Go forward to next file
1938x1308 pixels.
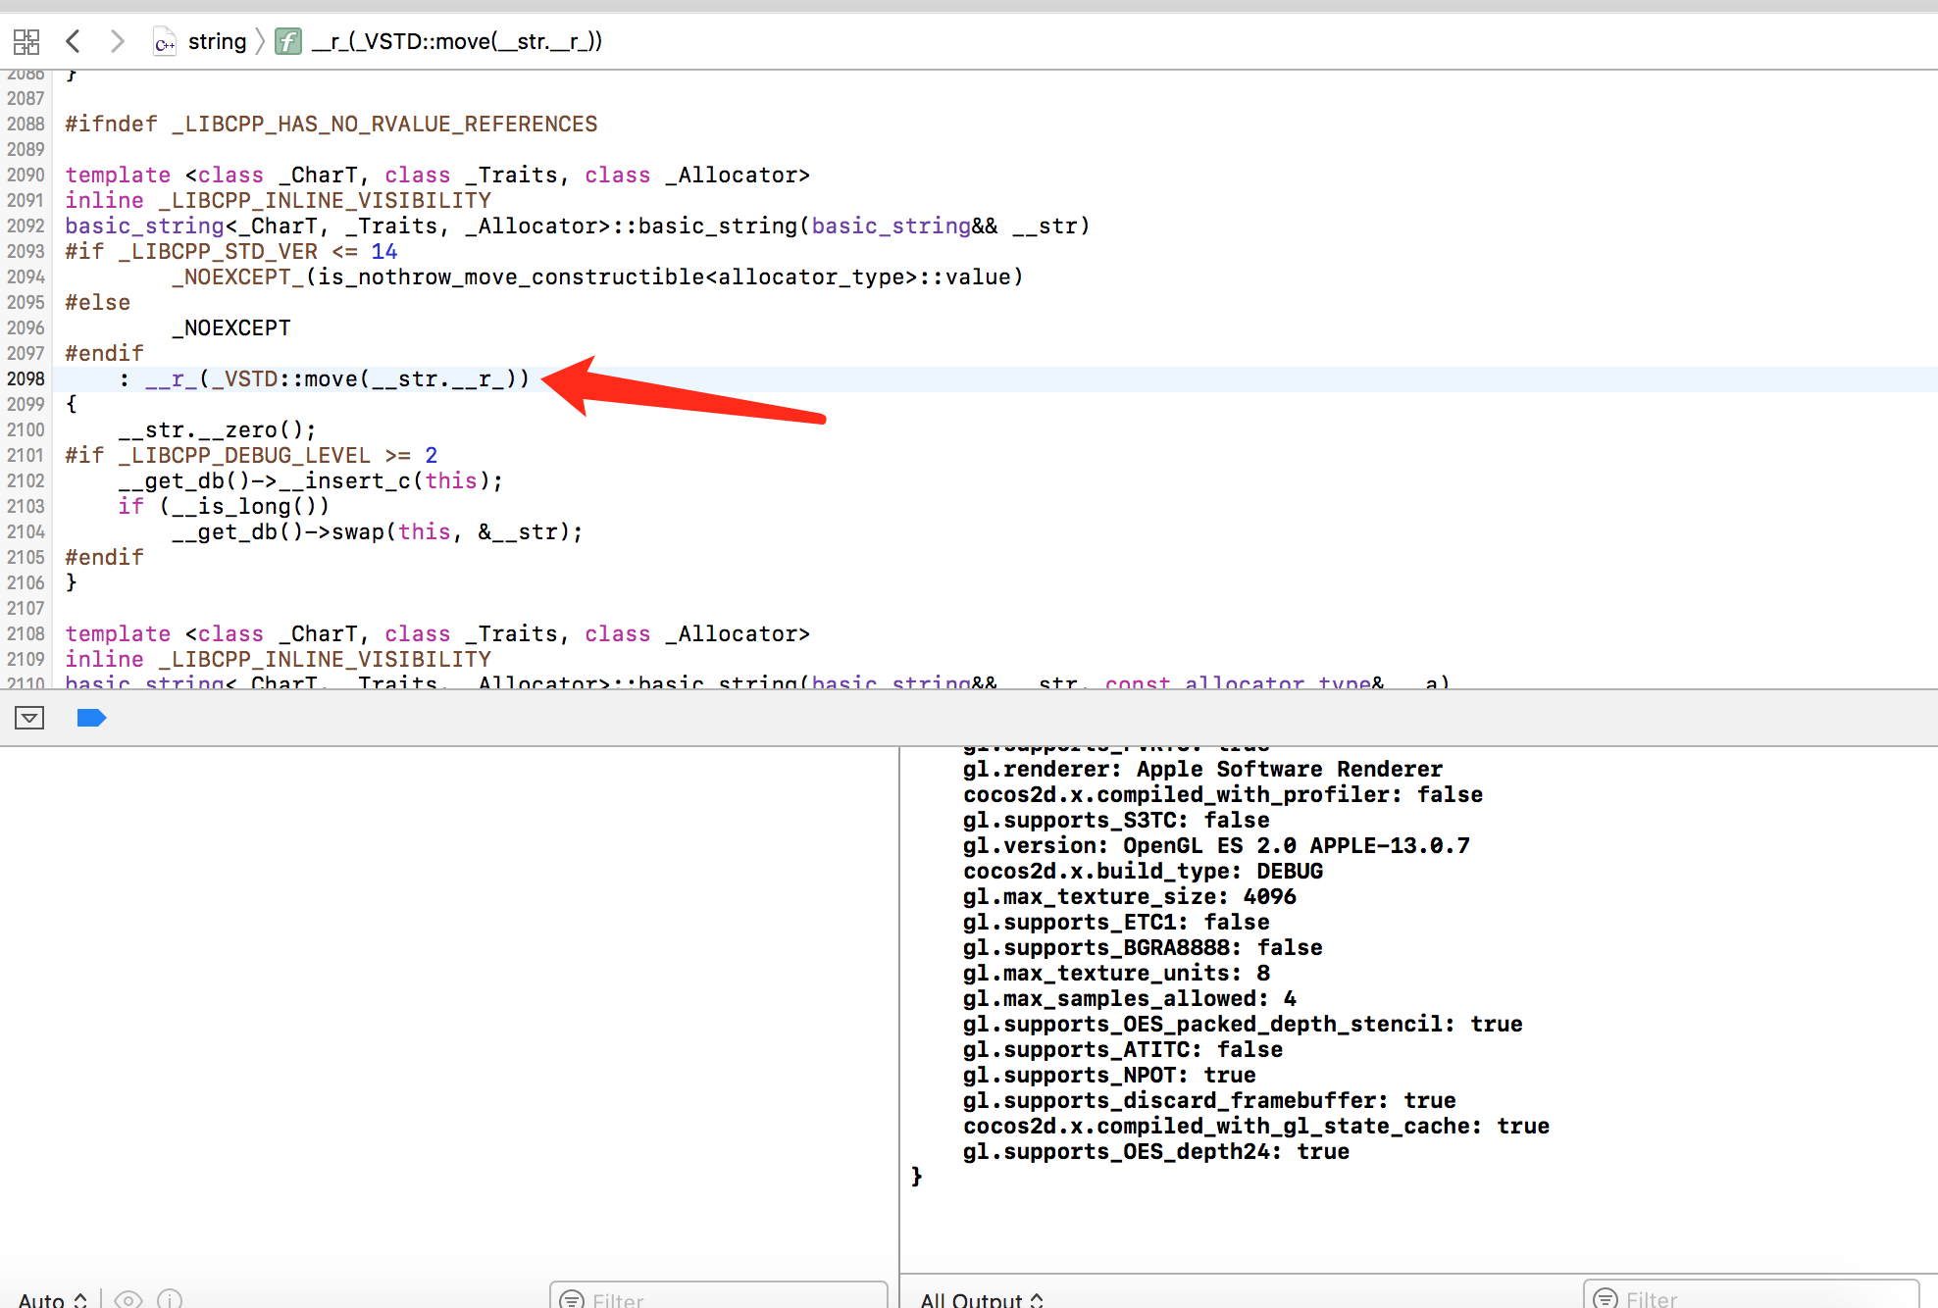117,41
